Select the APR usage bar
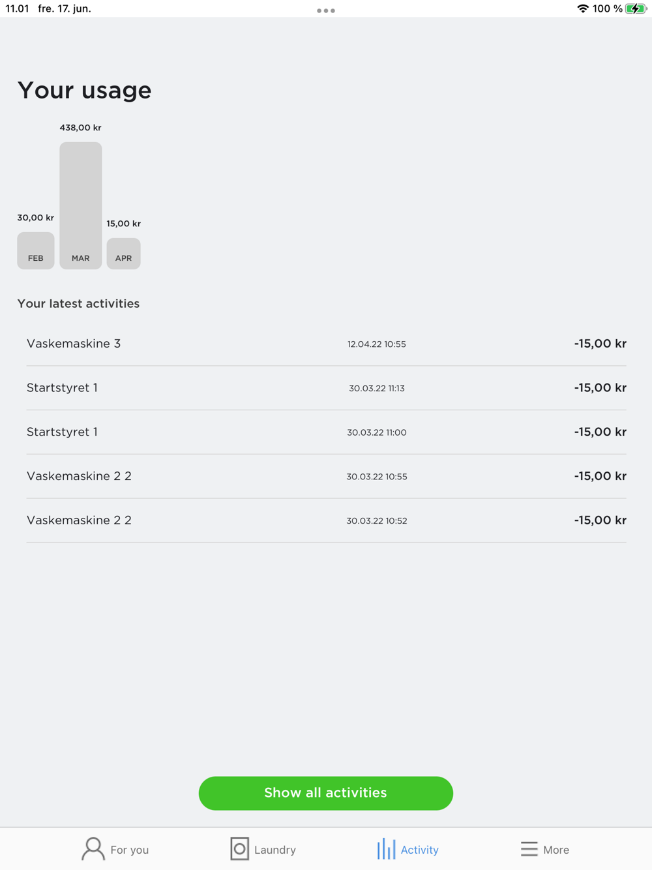The height and width of the screenshot is (870, 652). tap(124, 254)
